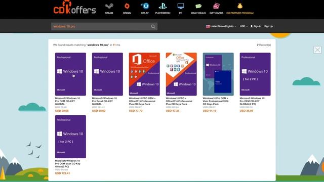Open the Gift Cards icon
324x182 pixels.
216,6
